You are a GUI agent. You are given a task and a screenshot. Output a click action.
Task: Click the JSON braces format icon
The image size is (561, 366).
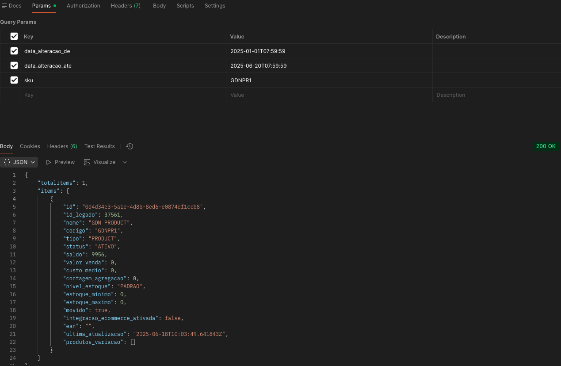pos(7,162)
